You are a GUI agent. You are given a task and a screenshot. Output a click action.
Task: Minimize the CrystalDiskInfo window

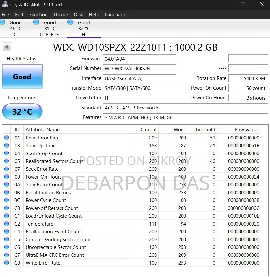224,4
